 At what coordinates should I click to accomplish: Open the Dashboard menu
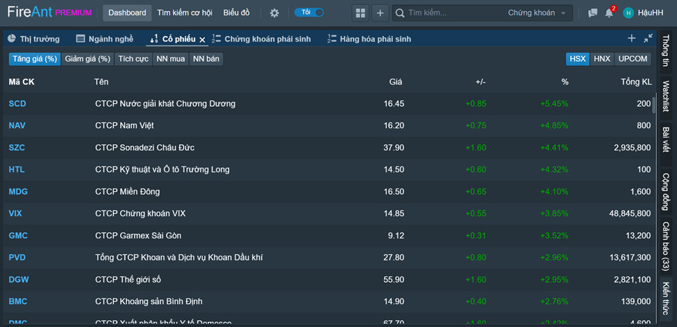coord(127,13)
